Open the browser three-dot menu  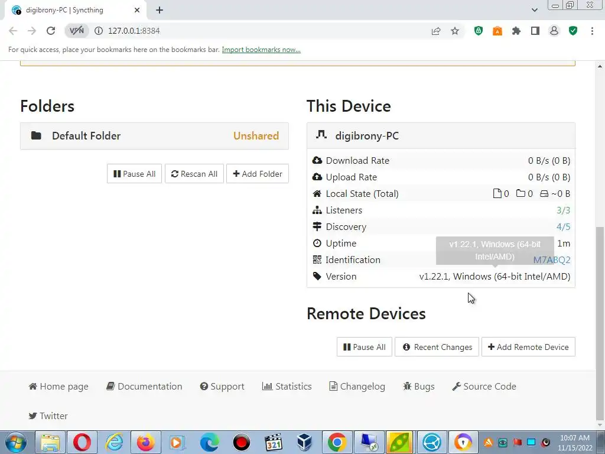[592, 31]
